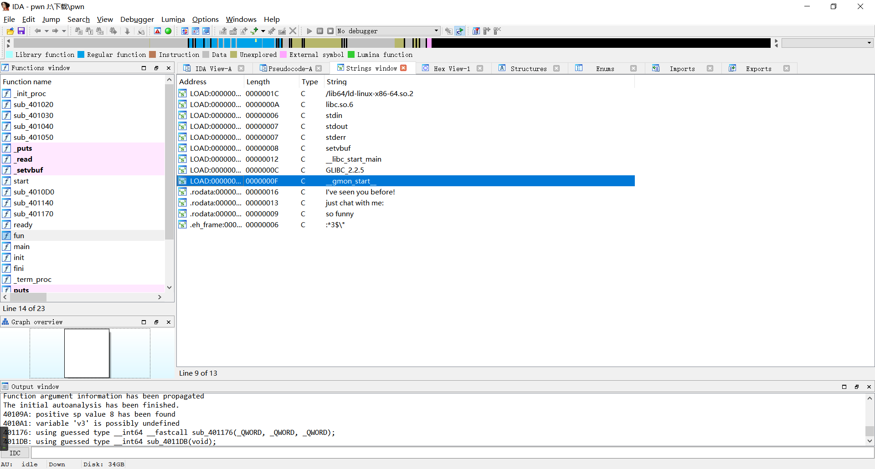The image size is (875, 469).
Task: Switch to the Hex View-1 tab
Action: (451, 69)
